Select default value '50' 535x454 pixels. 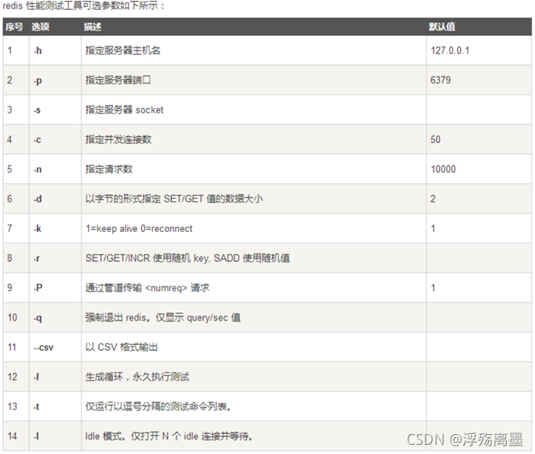[435, 139]
